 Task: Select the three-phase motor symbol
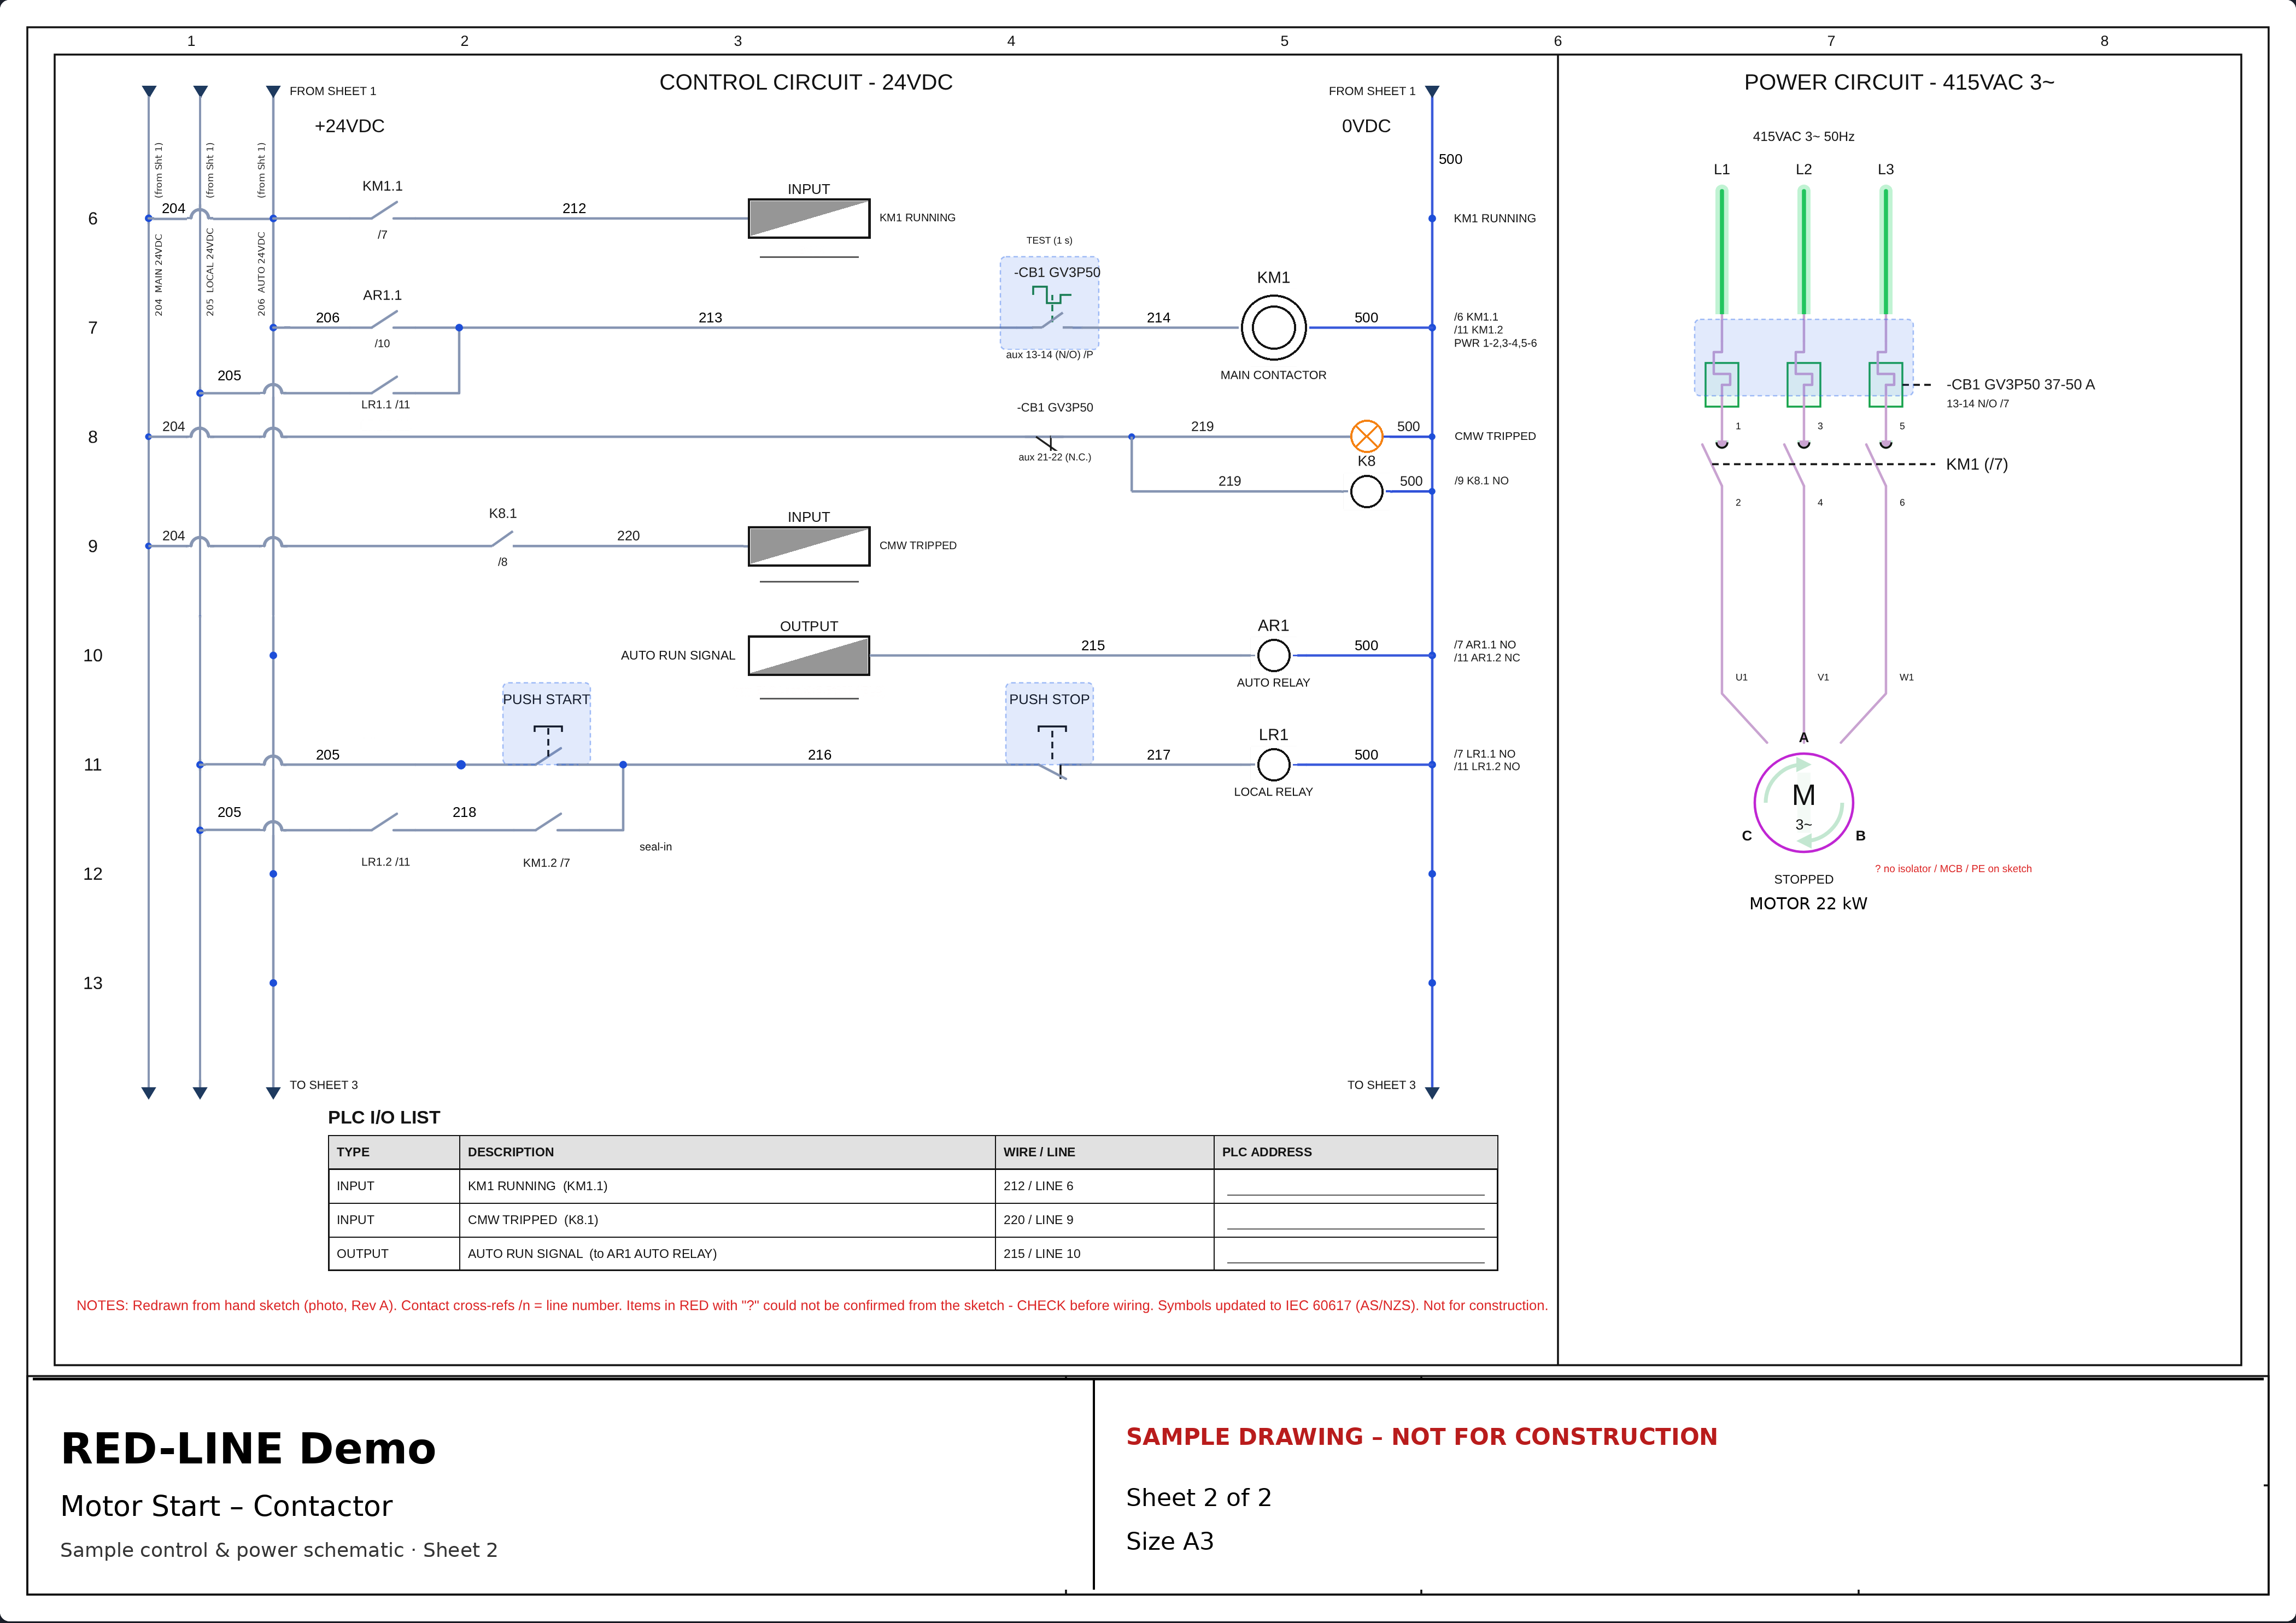point(1803,803)
